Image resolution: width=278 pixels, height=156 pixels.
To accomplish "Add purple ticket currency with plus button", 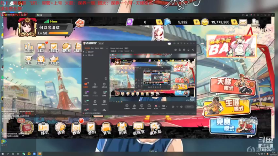I will click(159, 22).
